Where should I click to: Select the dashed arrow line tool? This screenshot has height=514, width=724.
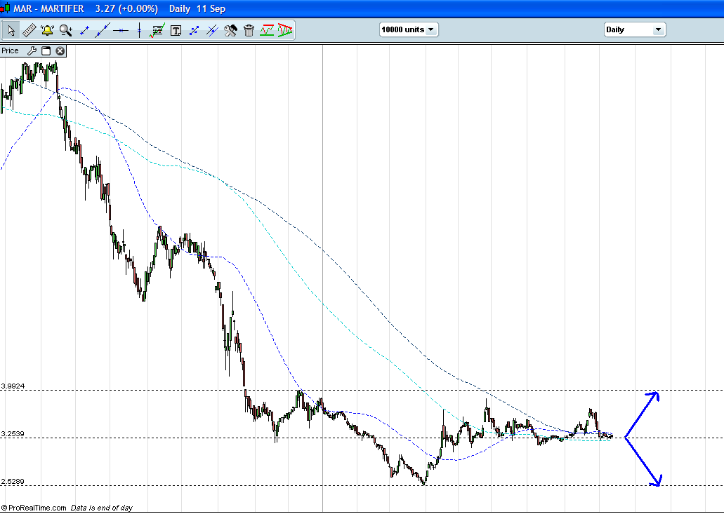(194, 30)
